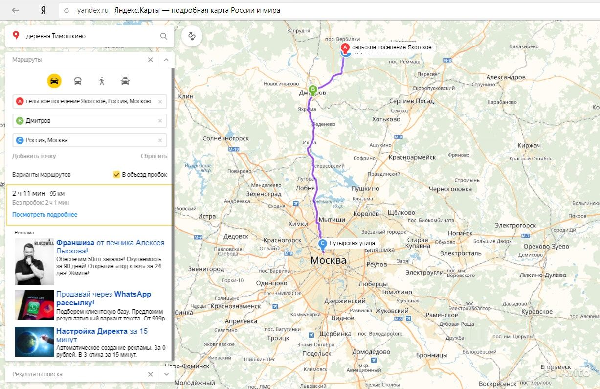The height and width of the screenshot is (389, 600).
Task: Click the Маршруты panel title
Action: coord(27,60)
